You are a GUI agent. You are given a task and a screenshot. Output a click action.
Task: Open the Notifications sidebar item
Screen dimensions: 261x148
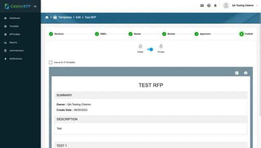coord(15,59)
